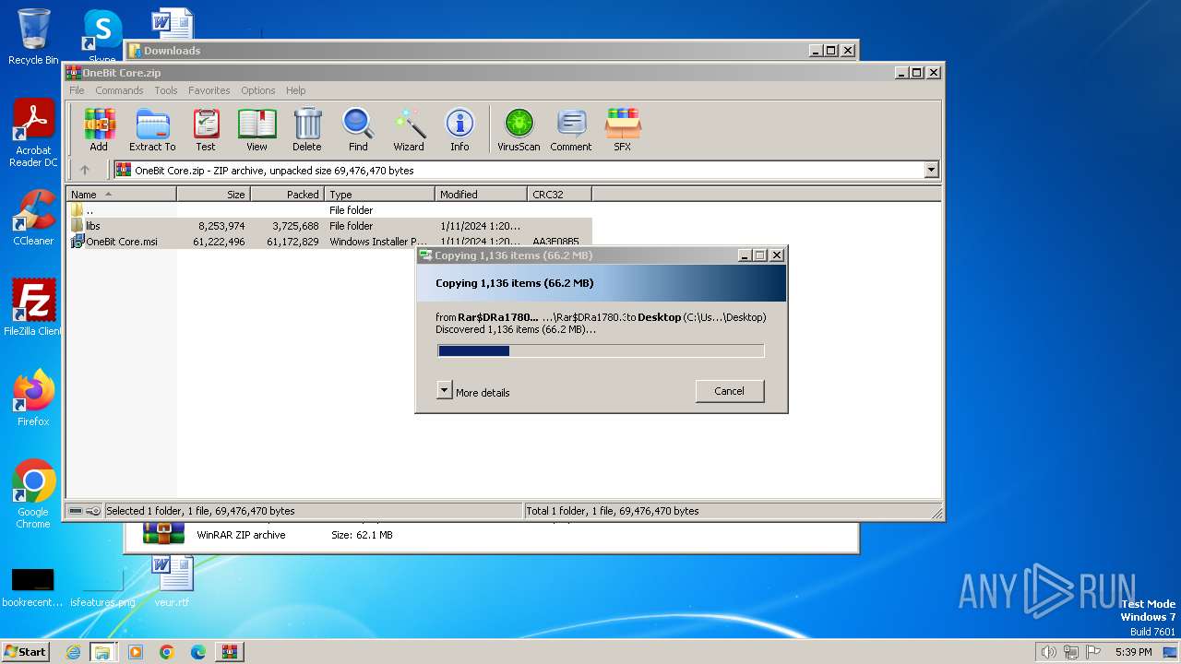Open Google Chrome desktop icon
Screen dimensions: 1181x664
pos(33,494)
